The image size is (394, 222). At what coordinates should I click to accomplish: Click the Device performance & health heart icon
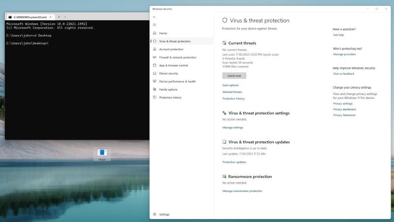pyautogui.click(x=155, y=81)
